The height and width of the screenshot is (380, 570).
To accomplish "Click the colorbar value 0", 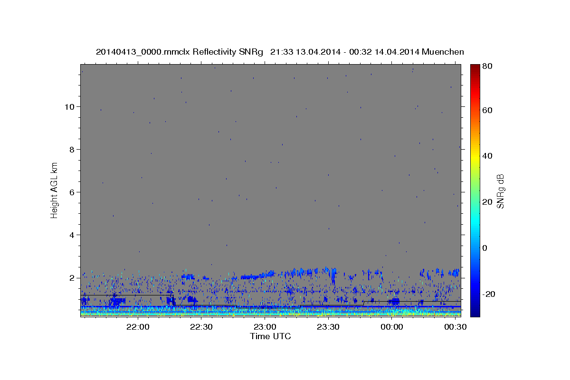I will point(486,248).
